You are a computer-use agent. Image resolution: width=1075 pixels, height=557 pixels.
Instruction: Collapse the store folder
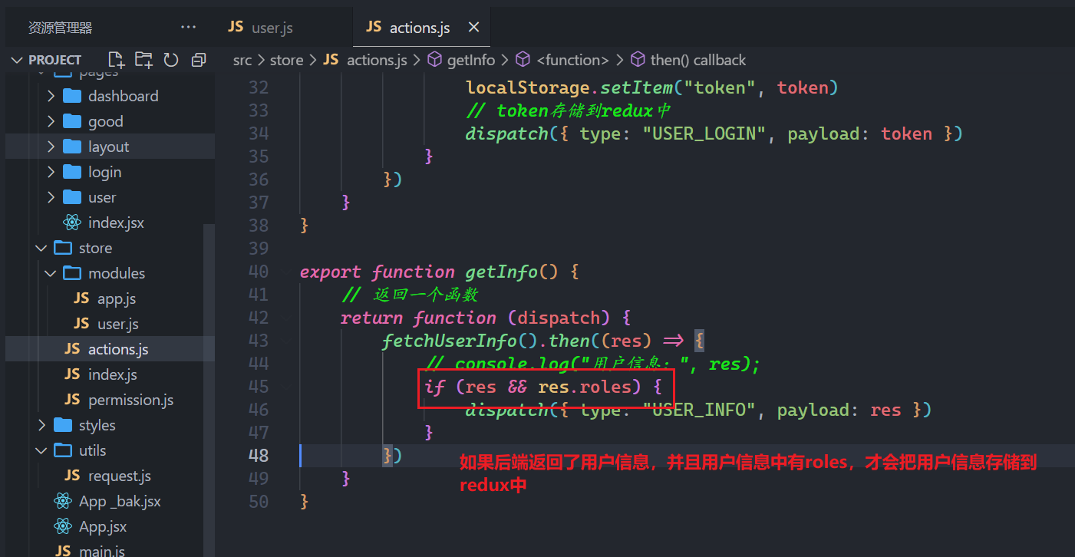41,248
